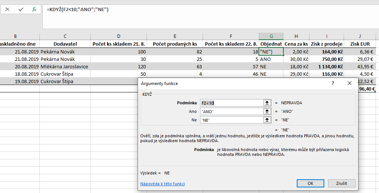Click the Insert Function fx icon
The image size is (379, 193).
pos(34,9)
